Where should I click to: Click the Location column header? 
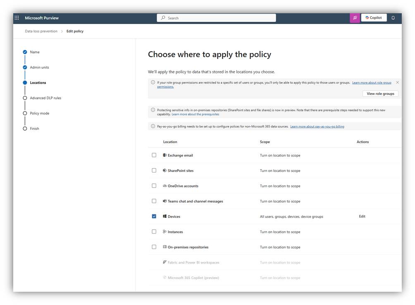tap(170, 142)
